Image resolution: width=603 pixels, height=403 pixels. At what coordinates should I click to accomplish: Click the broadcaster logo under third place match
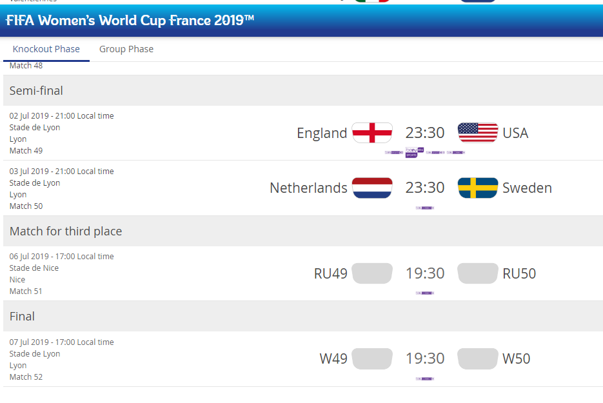pyautogui.click(x=425, y=293)
